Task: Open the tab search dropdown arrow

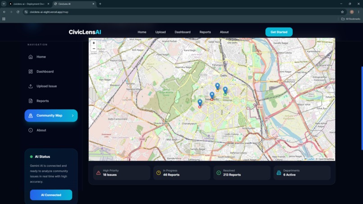Action: pos(4,4)
